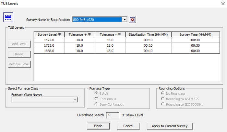The width and height of the screenshot is (227, 132).
Task: Click Apply to Current Survey button
Action: (x=170, y=126)
